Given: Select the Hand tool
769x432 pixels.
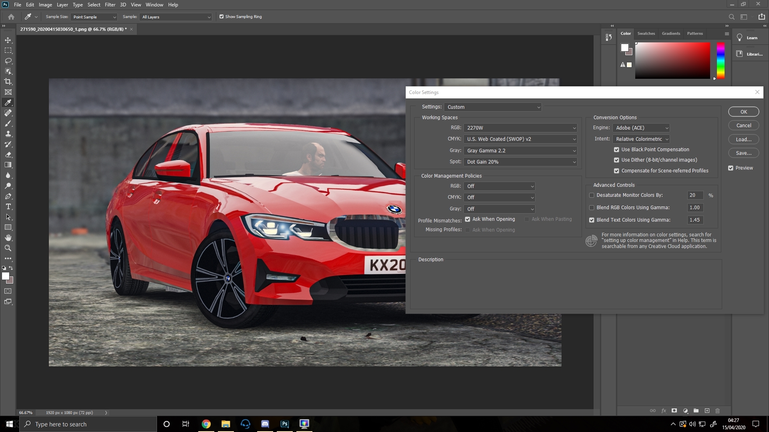Looking at the screenshot, I should tap(8, 238).
